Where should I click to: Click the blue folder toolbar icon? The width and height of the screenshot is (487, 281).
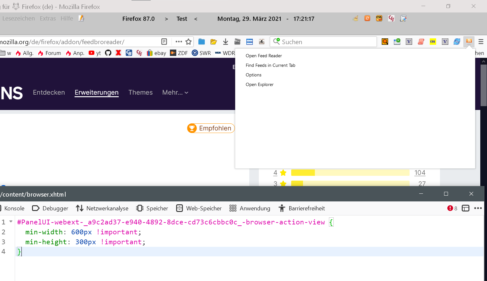(202, 42)
